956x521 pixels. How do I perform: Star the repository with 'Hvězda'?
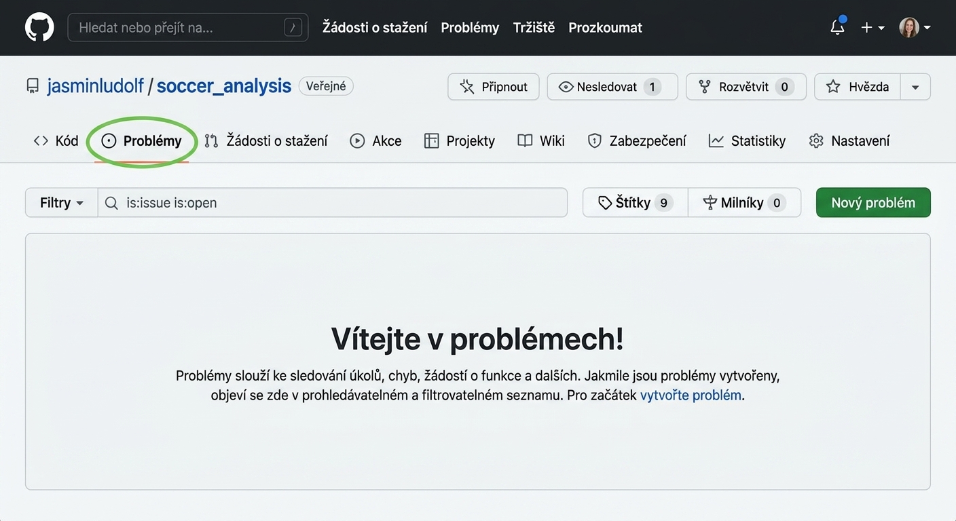coord(858,87)
